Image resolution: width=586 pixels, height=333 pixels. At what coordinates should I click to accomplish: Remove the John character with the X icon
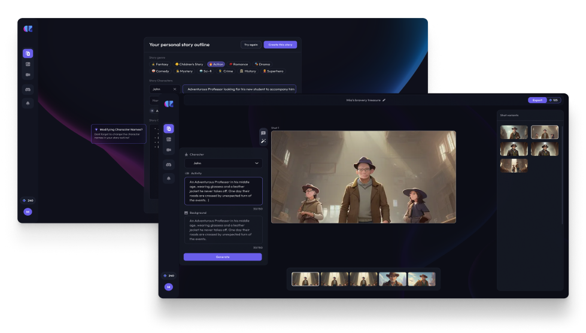pos(175,89)
